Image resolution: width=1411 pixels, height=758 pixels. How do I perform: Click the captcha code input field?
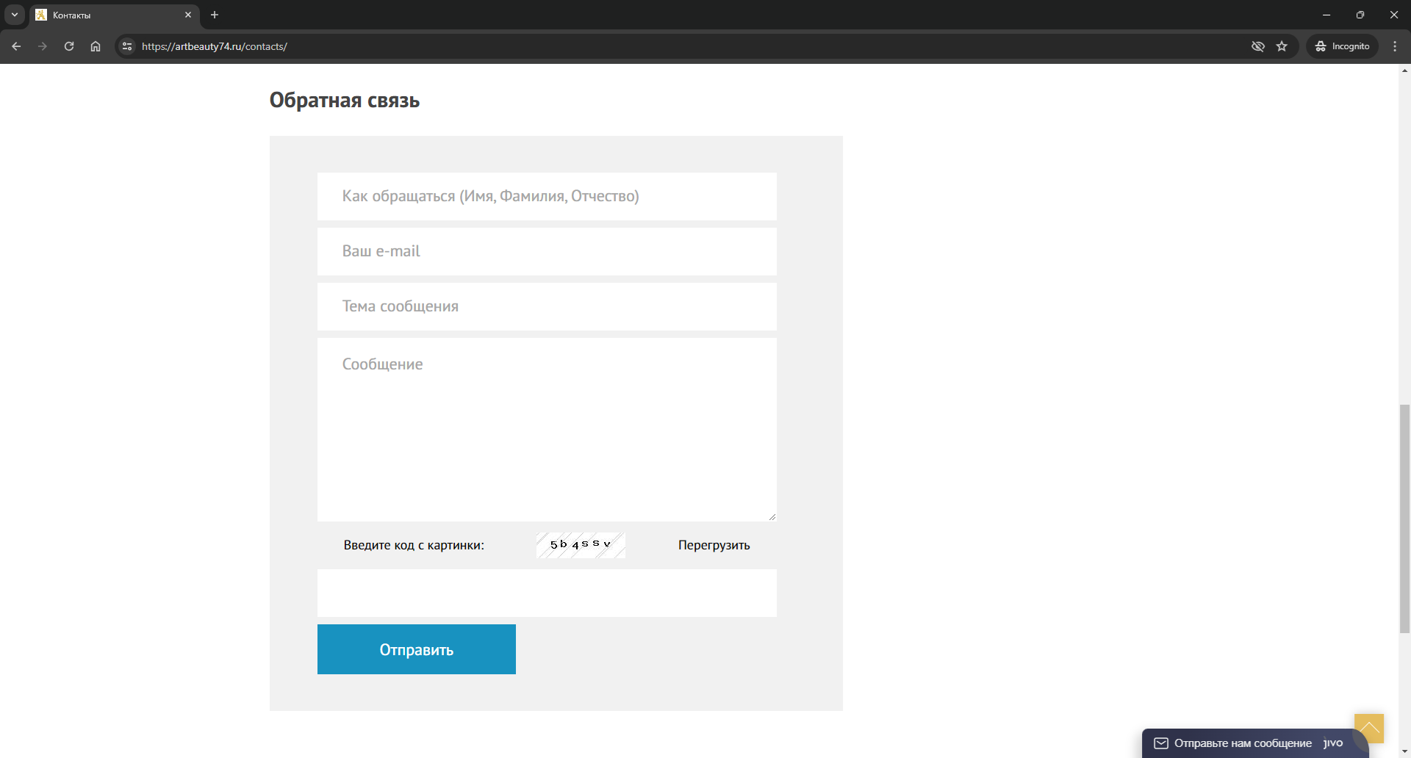(x=547, y=593)
